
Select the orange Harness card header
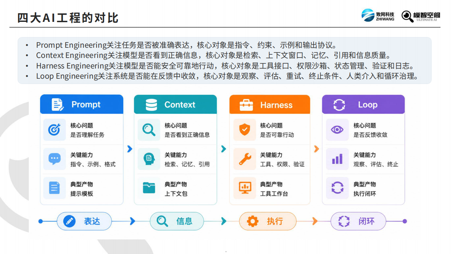(x=270, y=105)
